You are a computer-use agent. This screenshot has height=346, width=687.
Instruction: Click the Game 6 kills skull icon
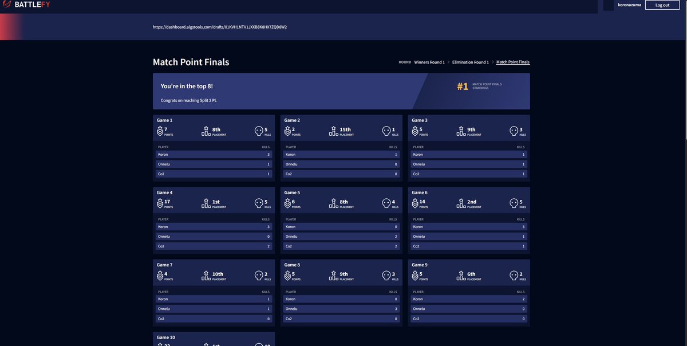click(x=514, y=203)
